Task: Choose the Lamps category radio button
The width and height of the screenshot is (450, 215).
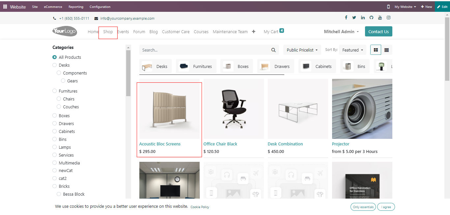Action: [55, 147]
